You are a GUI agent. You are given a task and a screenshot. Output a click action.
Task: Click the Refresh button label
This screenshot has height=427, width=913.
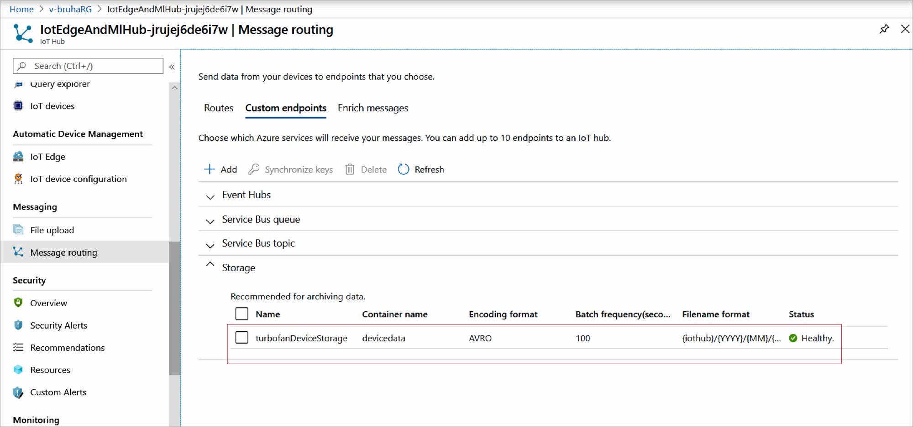point(430,170)
